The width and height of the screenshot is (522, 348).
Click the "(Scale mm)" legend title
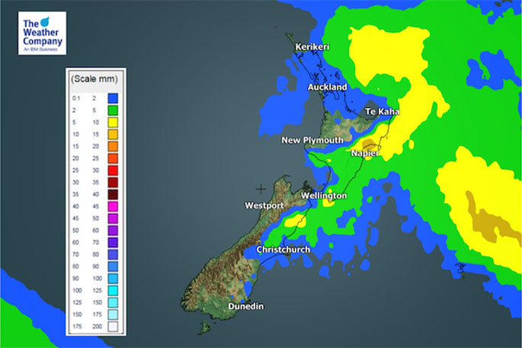click(x=94, y=79)
